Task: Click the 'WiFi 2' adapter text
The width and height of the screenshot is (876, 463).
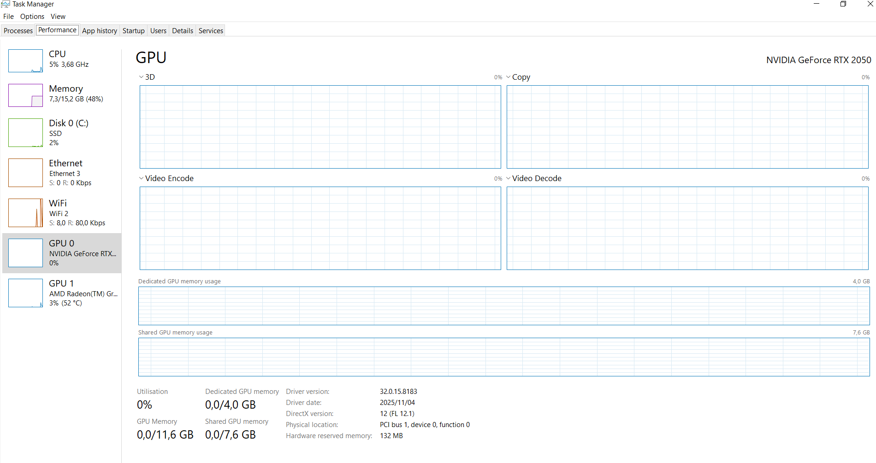Action: [59, 214]
